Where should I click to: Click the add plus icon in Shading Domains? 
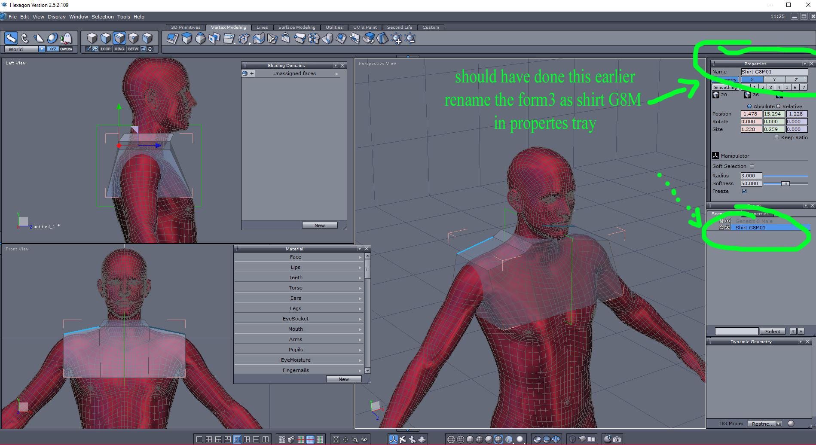tap(252, 73)
